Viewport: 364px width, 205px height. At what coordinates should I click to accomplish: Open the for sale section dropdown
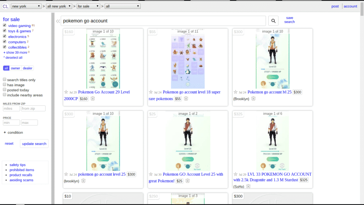tap(88, 6)
